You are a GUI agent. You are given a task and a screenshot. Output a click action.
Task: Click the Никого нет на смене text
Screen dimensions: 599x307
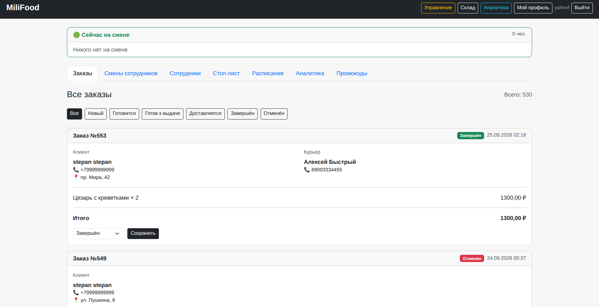click(100, 50)
